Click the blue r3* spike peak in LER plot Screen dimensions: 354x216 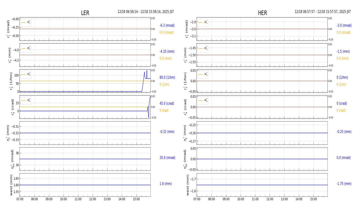147,71
